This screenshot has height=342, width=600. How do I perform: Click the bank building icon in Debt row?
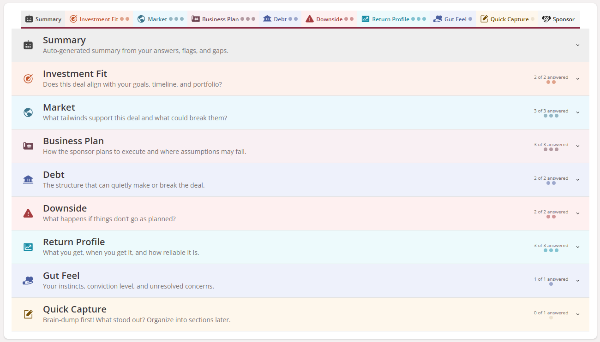[x=28, y=180]
